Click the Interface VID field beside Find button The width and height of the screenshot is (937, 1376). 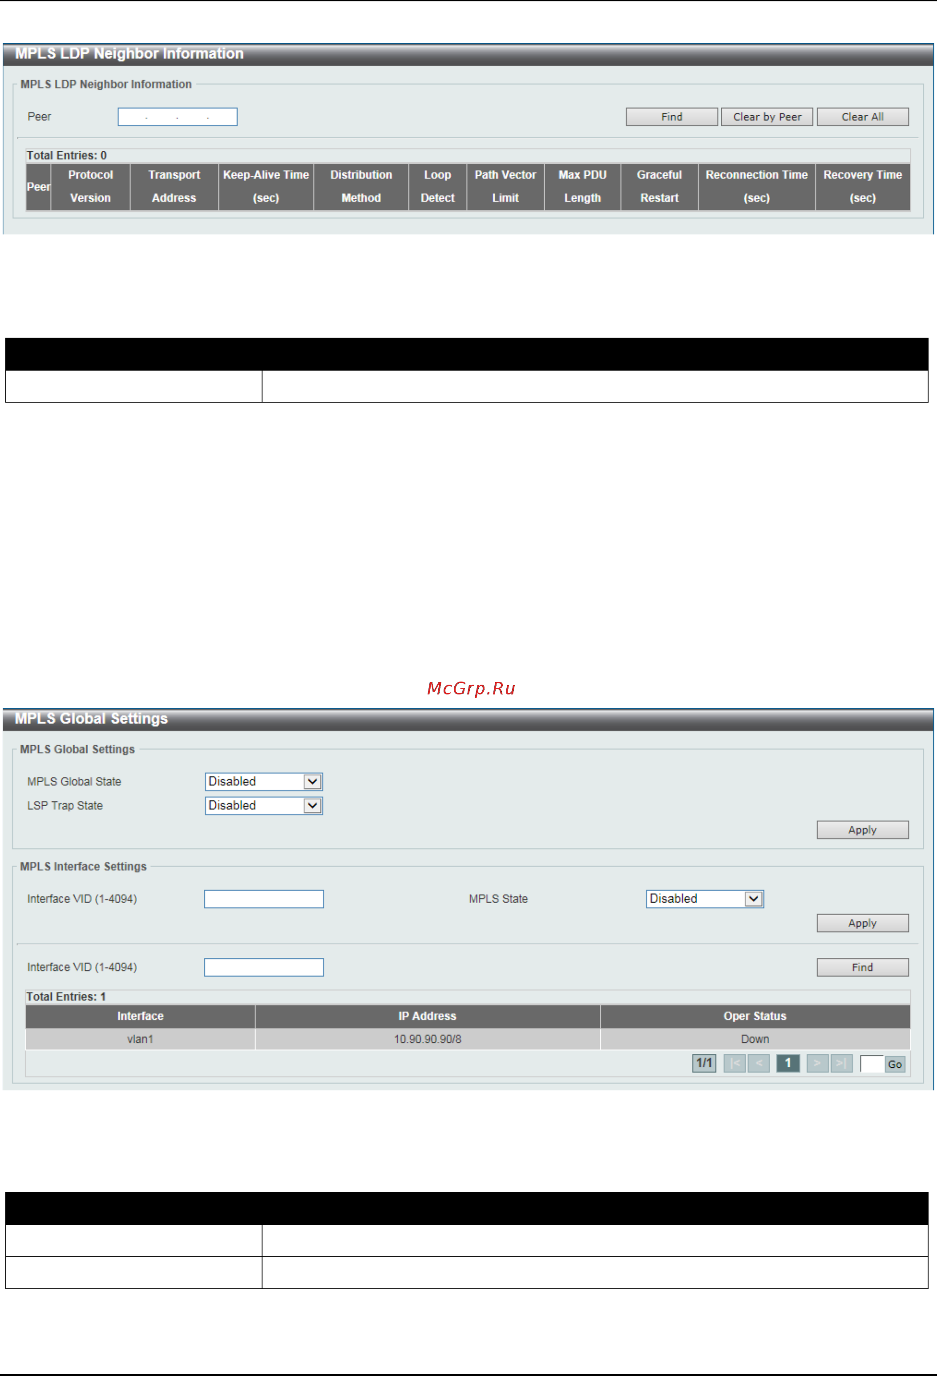point(263,968)
